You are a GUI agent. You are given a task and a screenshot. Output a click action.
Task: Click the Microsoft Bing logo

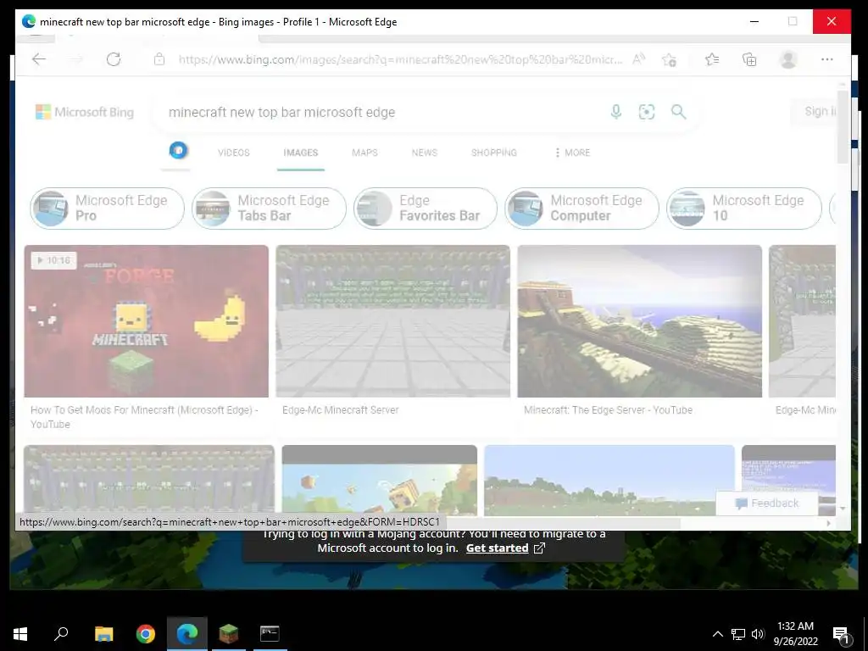[85, 112]
